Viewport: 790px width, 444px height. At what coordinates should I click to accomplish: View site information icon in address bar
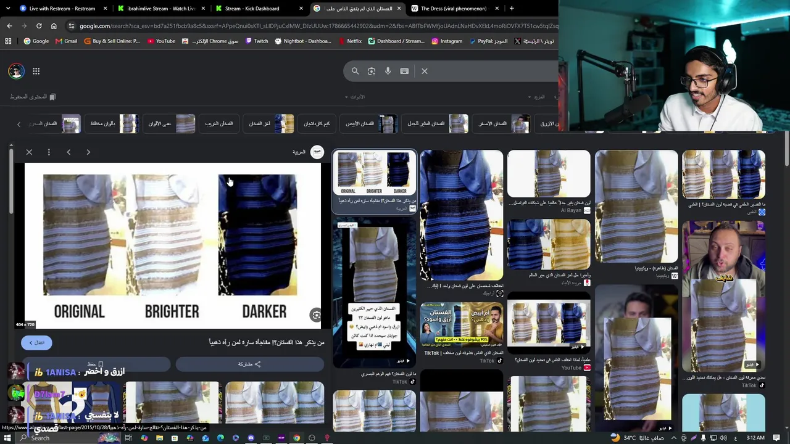[x=72, y=26]
